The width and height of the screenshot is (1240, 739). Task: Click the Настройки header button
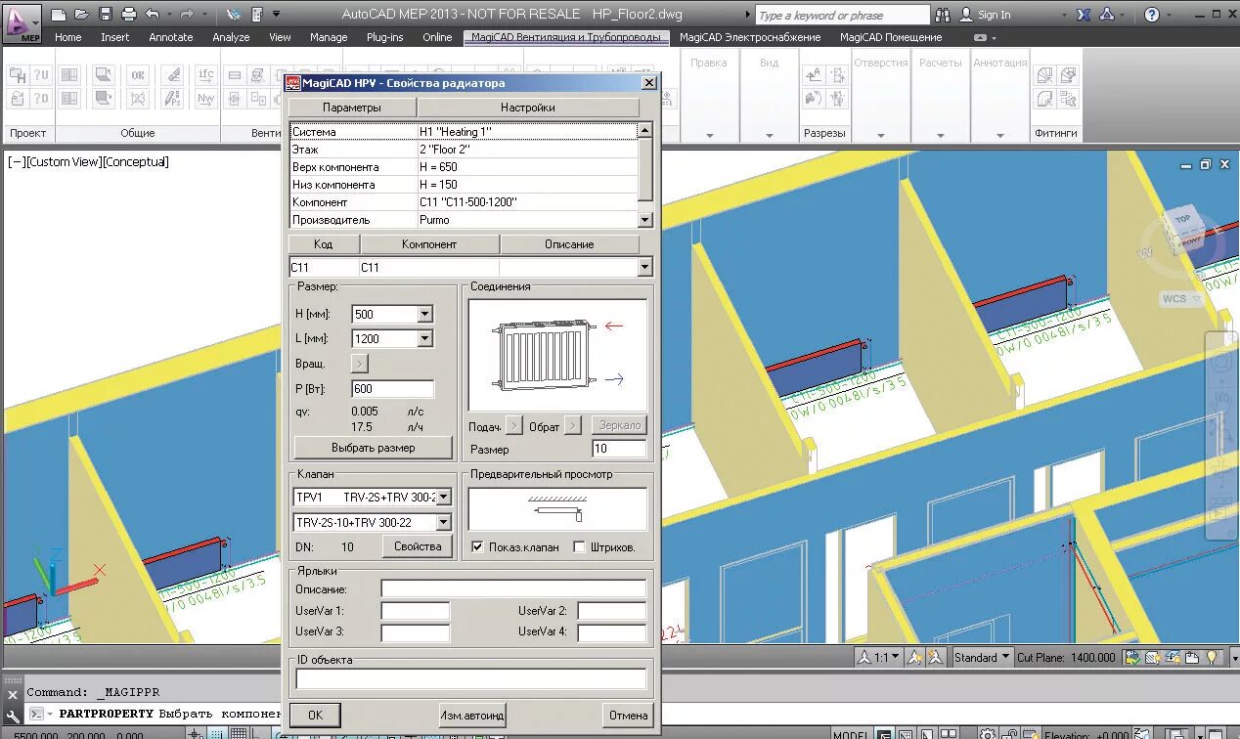tap(528, 108)
